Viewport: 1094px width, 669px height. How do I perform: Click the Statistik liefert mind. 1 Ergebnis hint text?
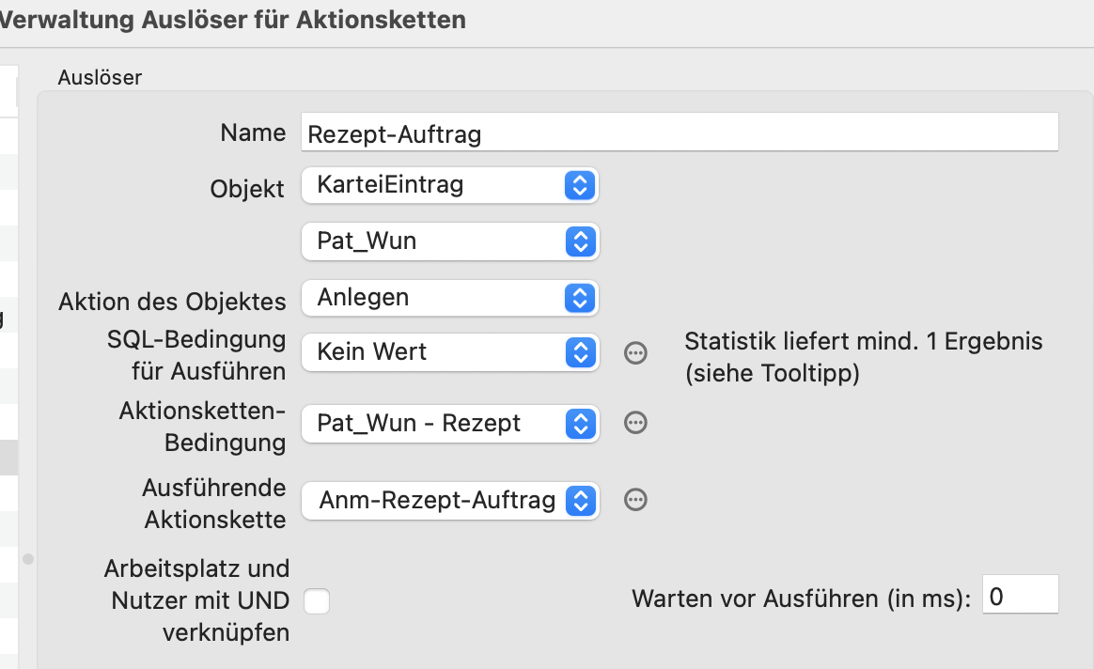pos(863,357)
